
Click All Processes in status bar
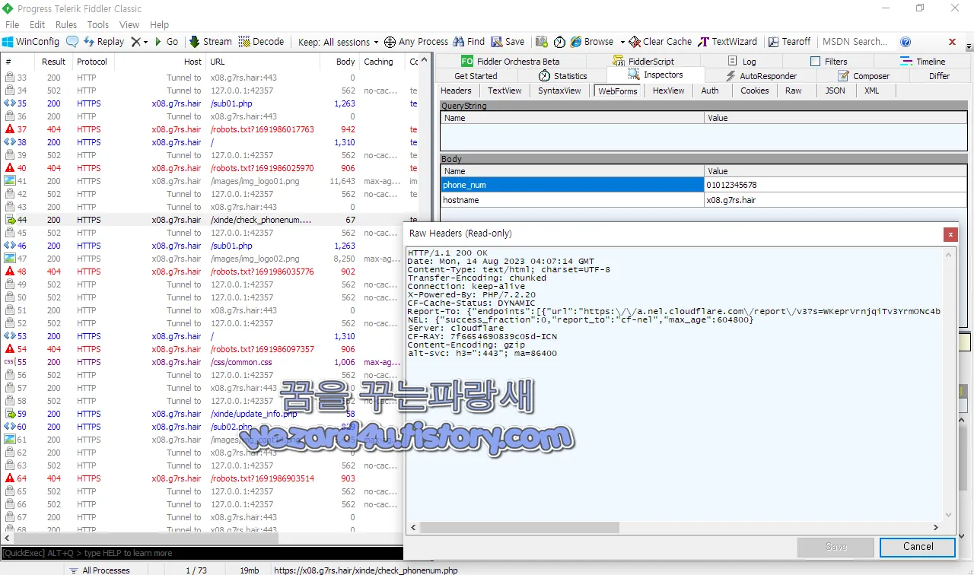pyautogui.click(x=98, y=570)
